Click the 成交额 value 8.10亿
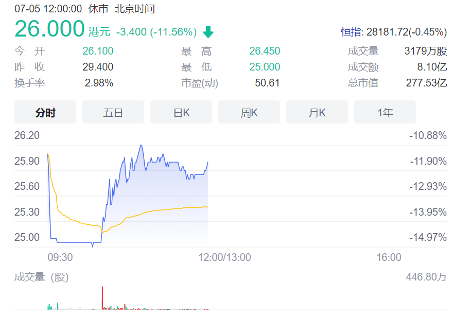 [432, 67]
